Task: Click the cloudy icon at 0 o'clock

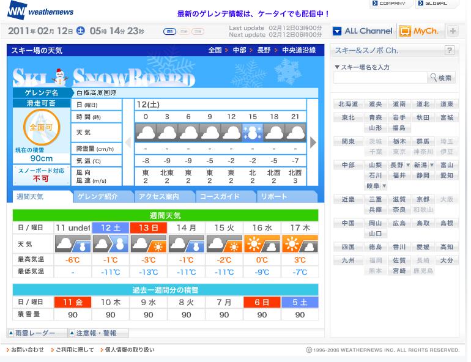Action: [146, 132]
